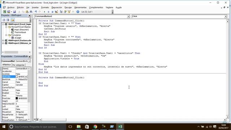Click the Undo arrow icon
The width and height of the screenshot is (231, 130).
[x=36, y=12]
